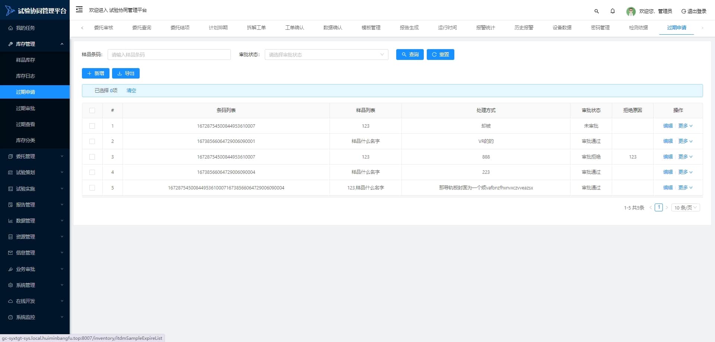Focus the 样品条码 input field
This screenshot has height=342, width=715.
click(169, 55)
